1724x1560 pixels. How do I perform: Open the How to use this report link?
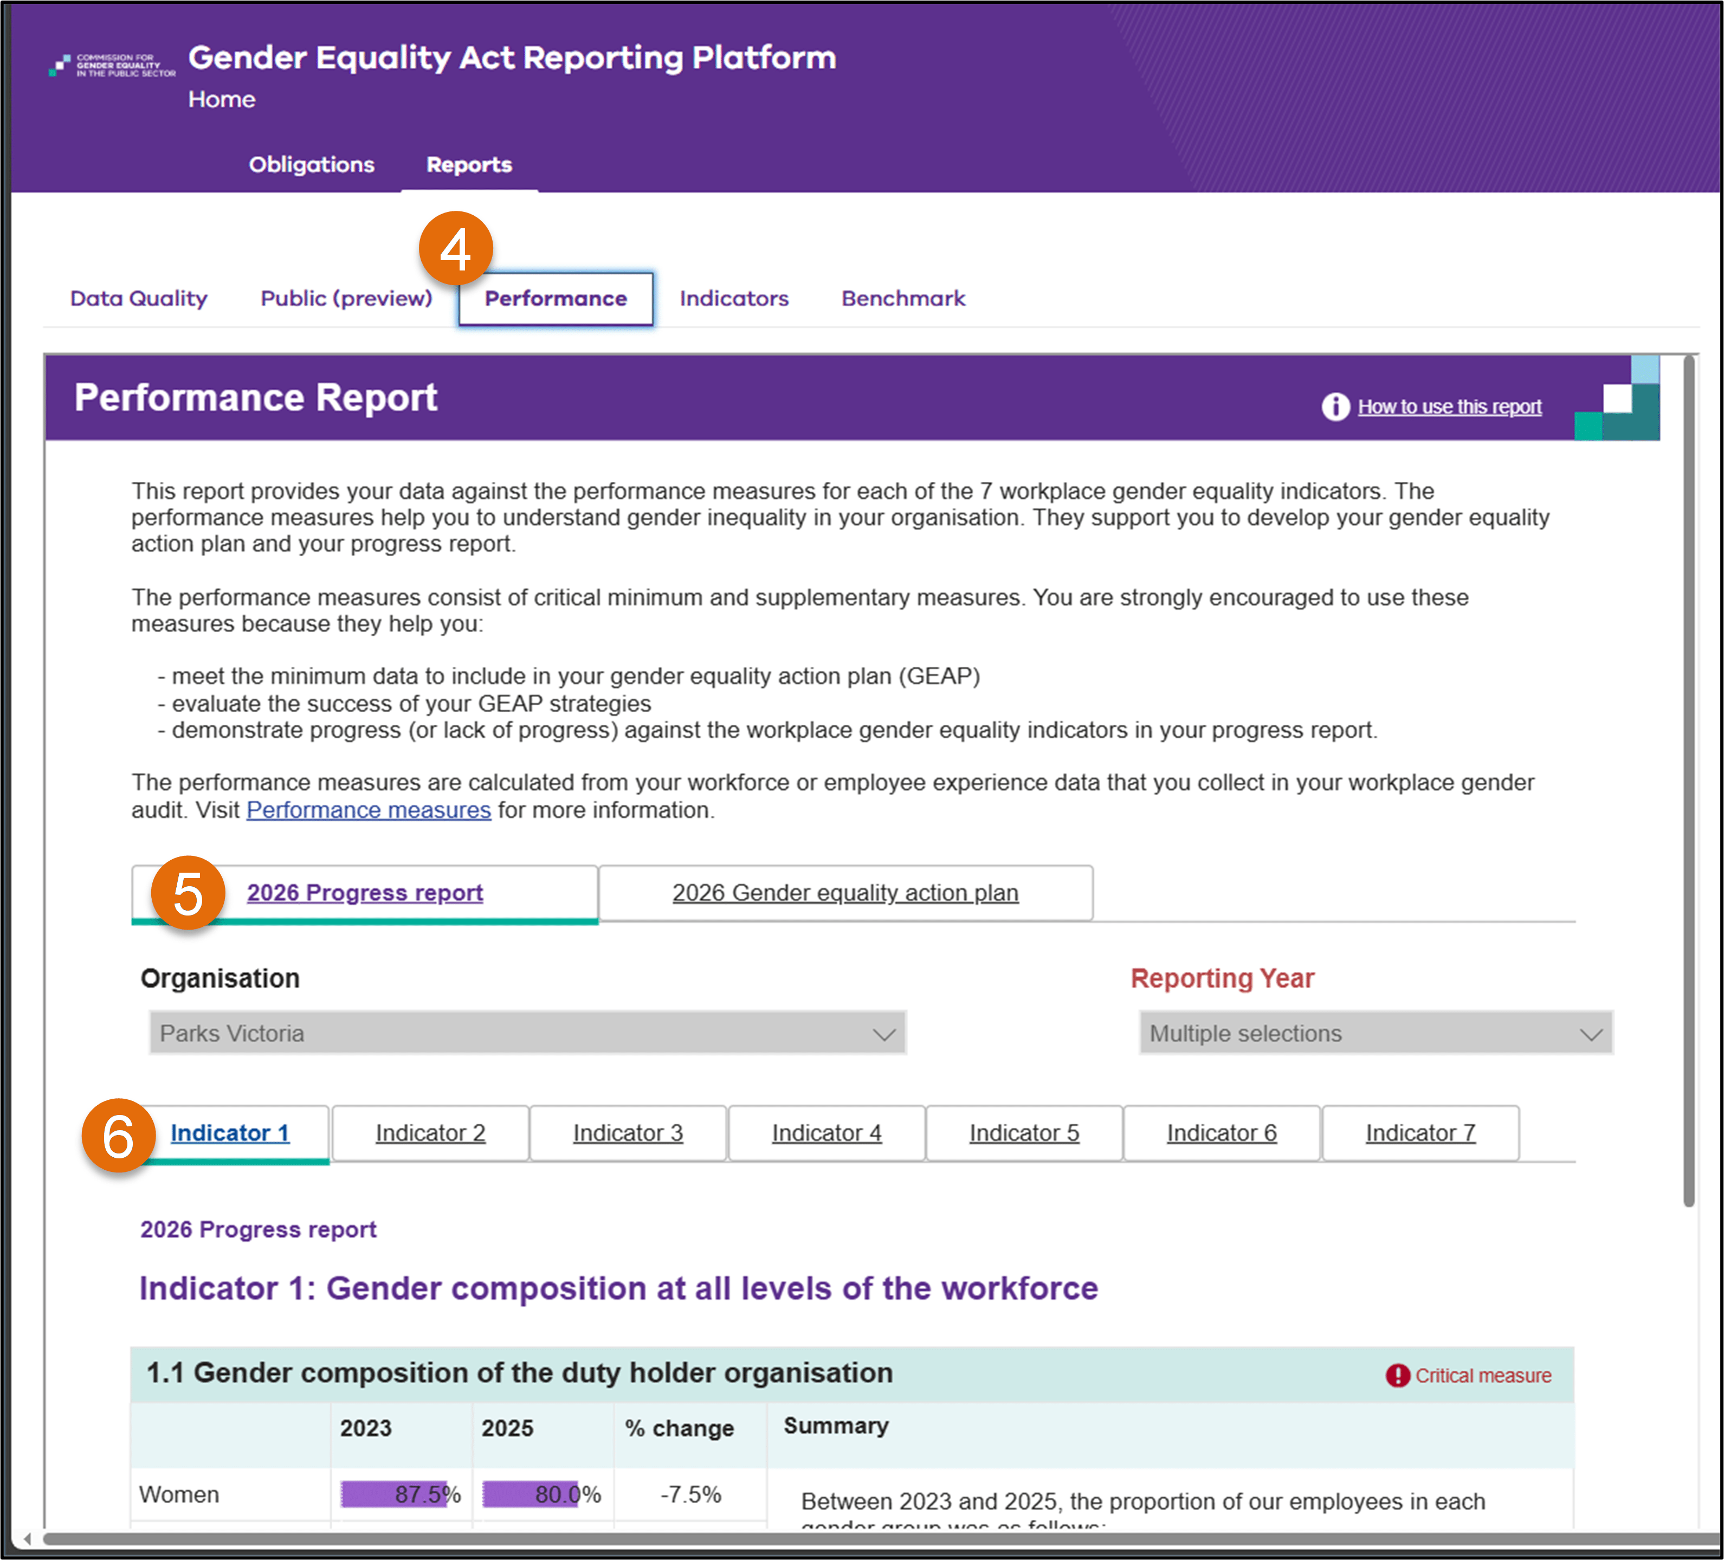(x=1450, y=407)
